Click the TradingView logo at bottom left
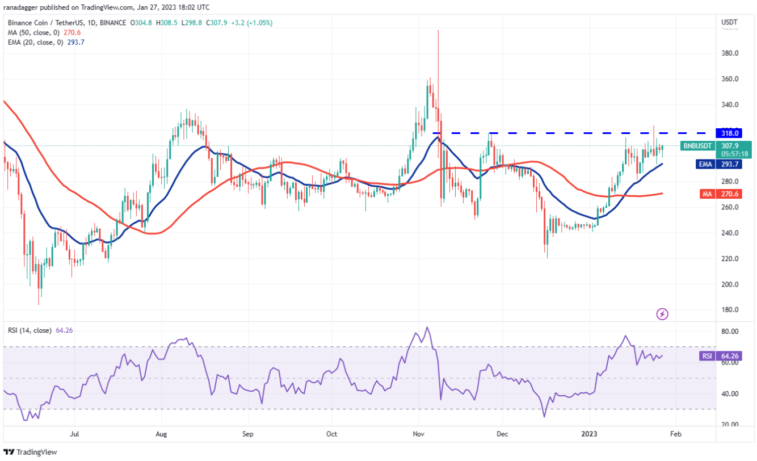 [30, 452]
